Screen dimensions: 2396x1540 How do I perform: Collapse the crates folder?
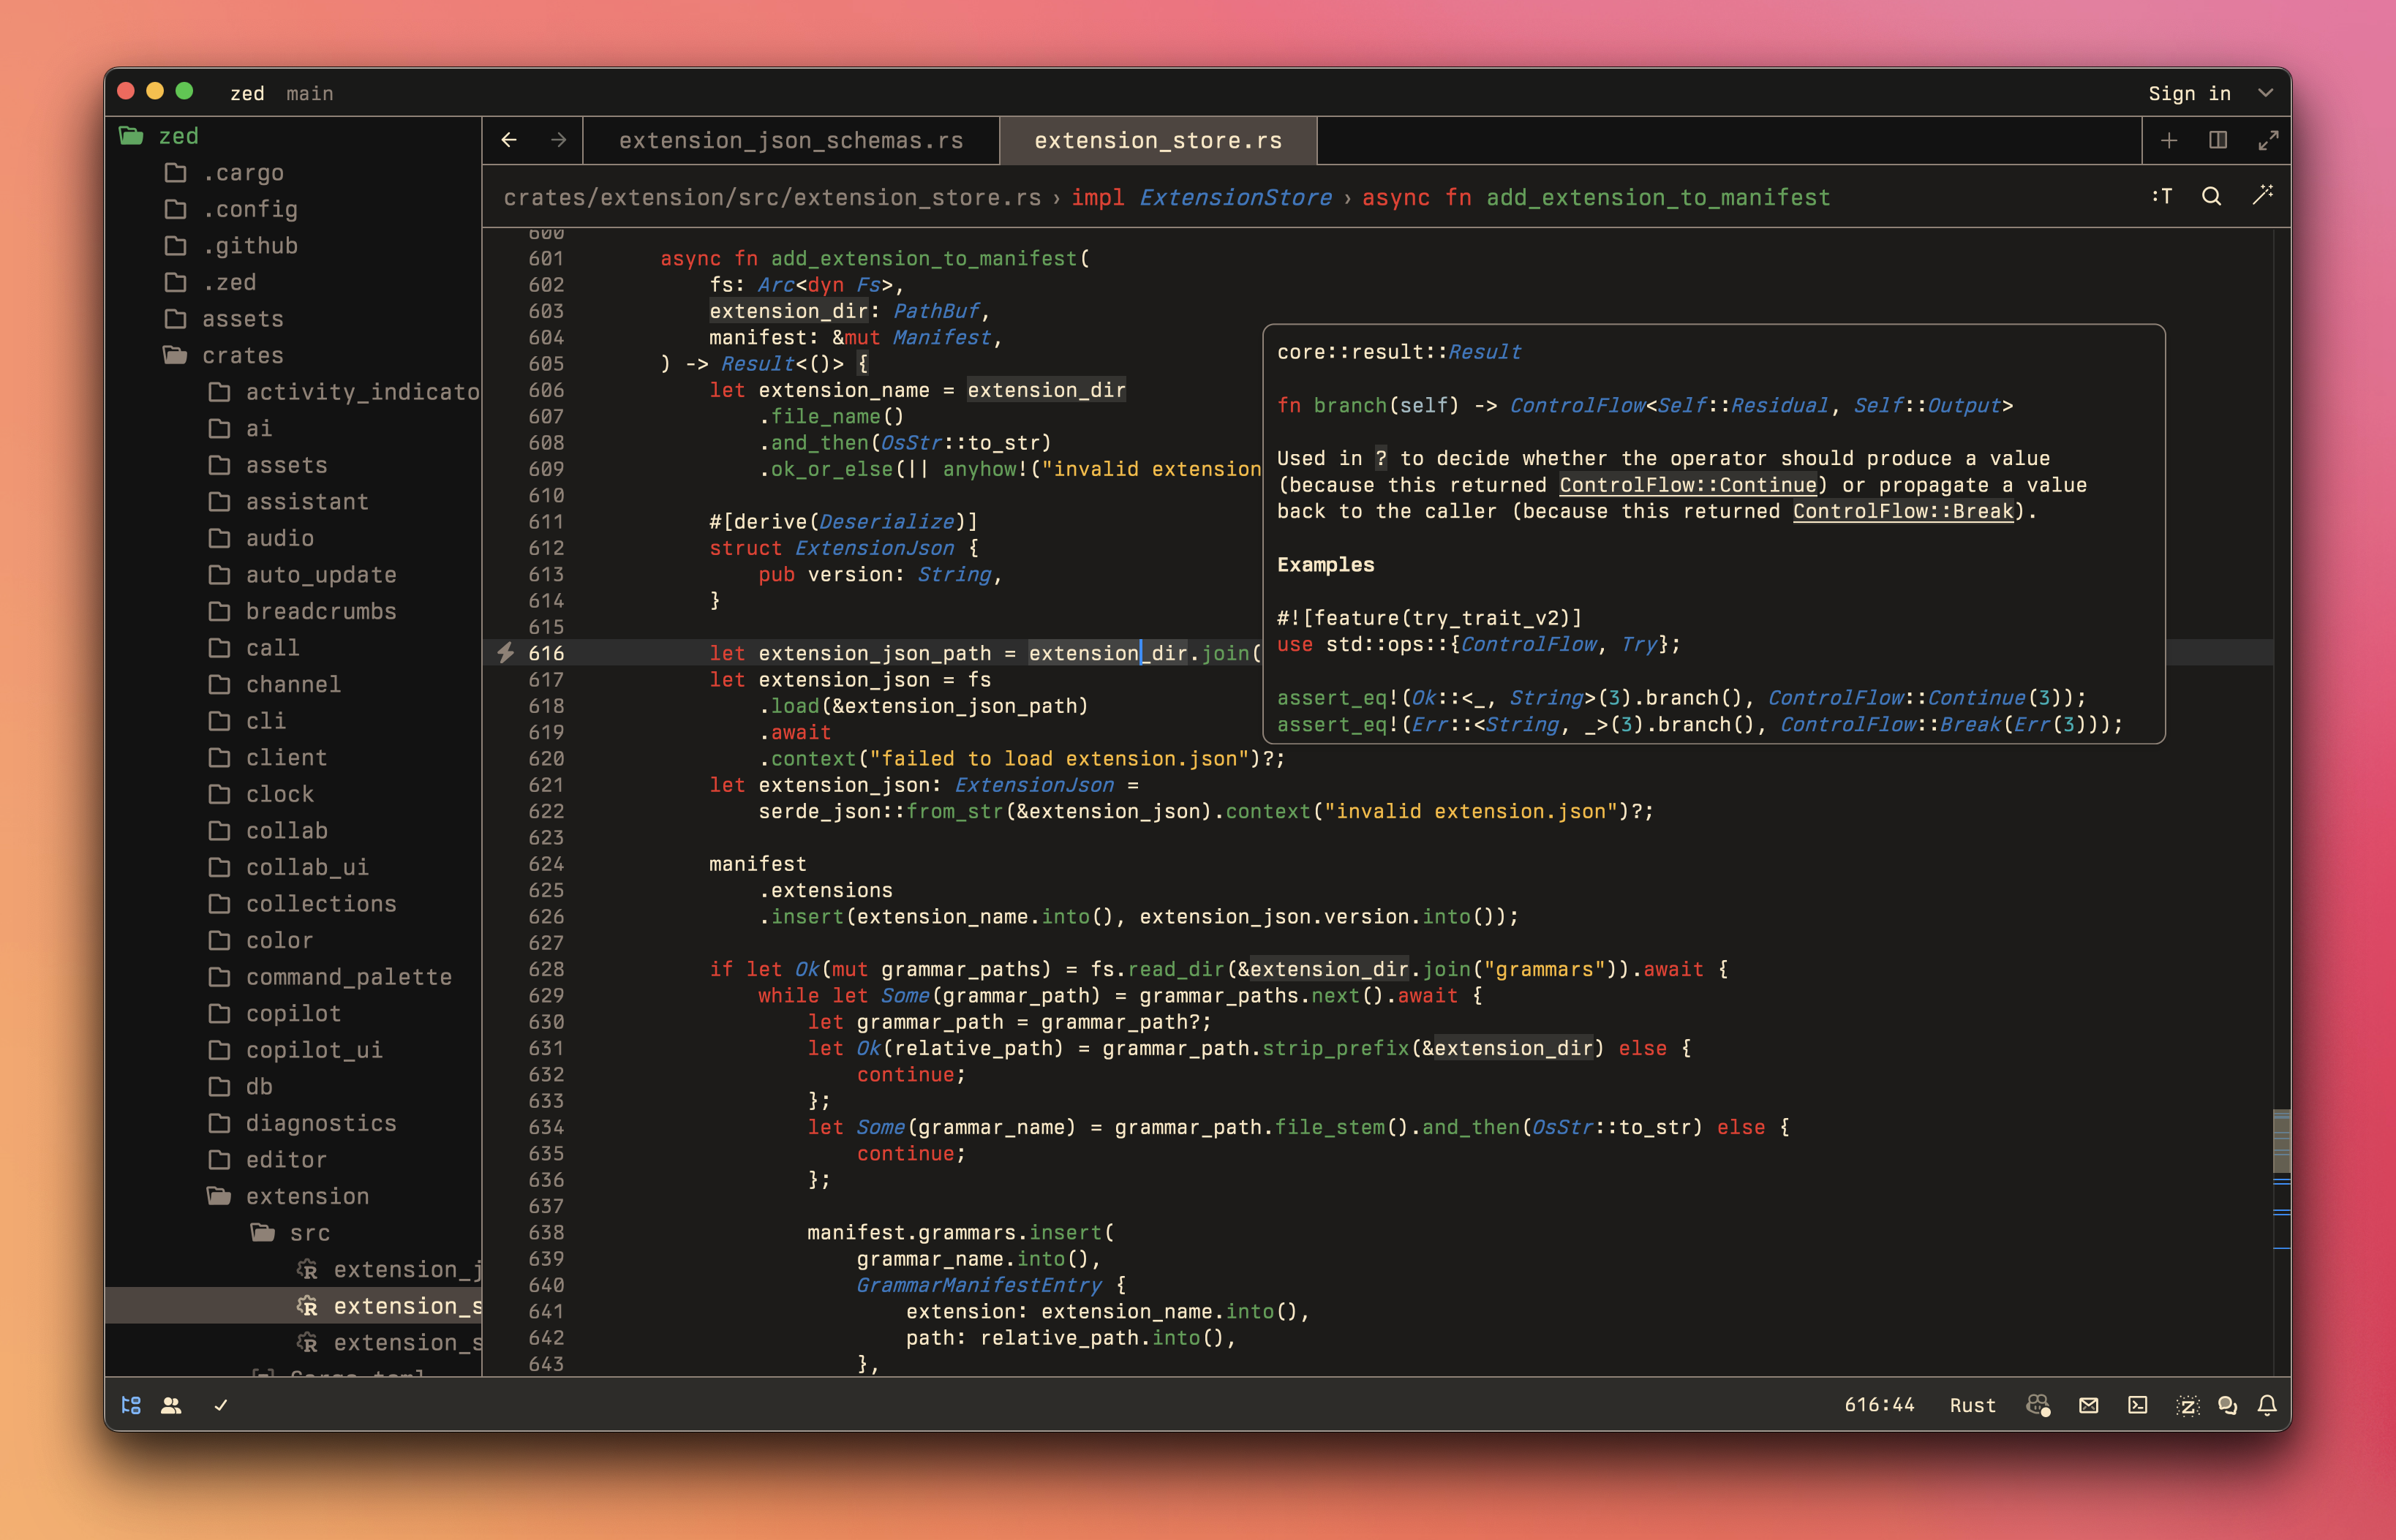[x=242, y=355]
